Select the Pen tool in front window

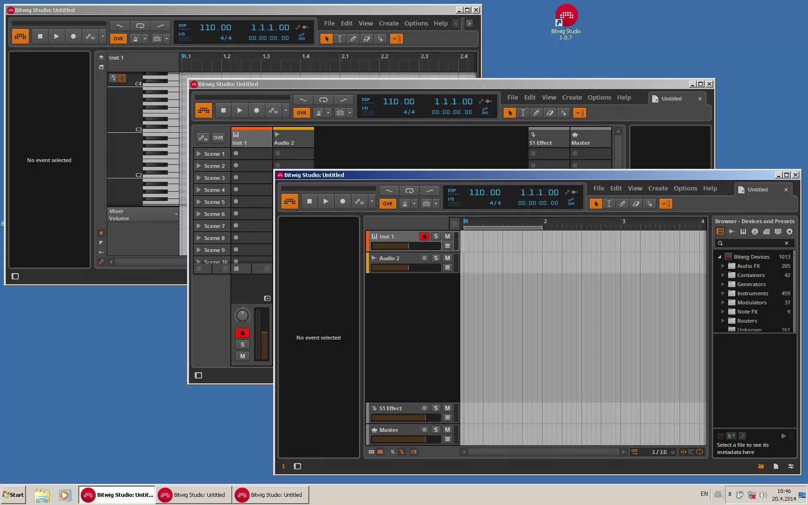[x=623, y=203]
